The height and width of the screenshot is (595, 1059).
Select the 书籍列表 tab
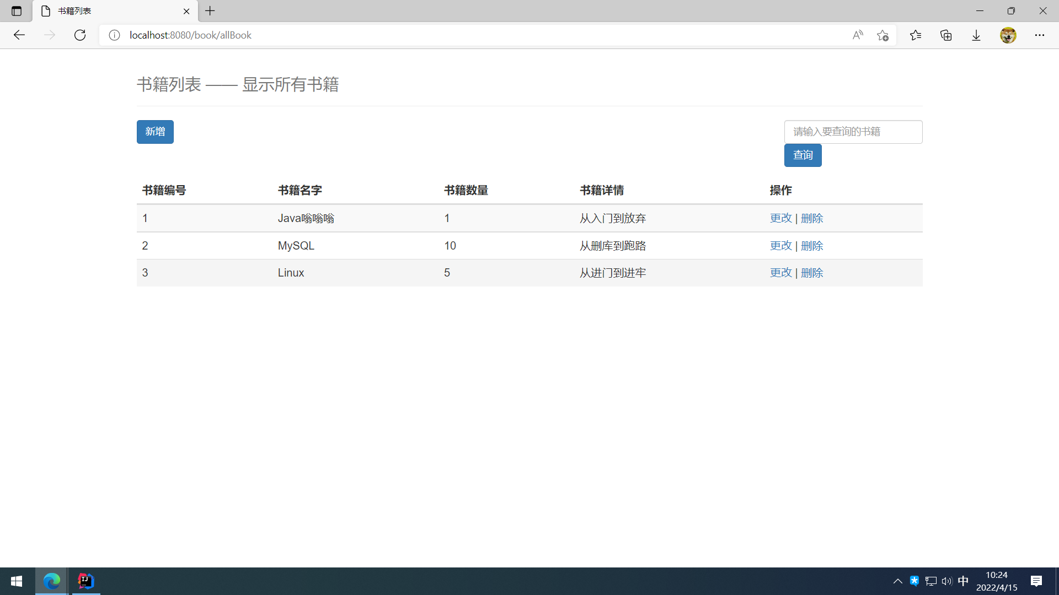(x=110, y=11)
